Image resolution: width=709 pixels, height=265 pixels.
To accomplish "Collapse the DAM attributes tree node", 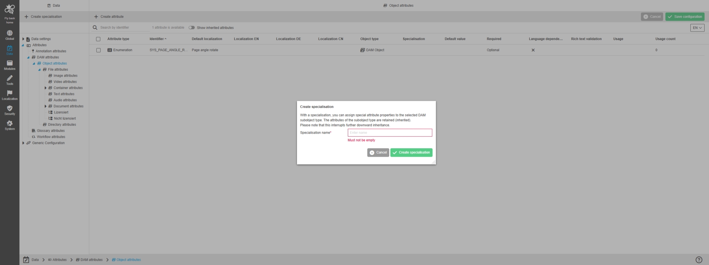I will pos(28,58).
